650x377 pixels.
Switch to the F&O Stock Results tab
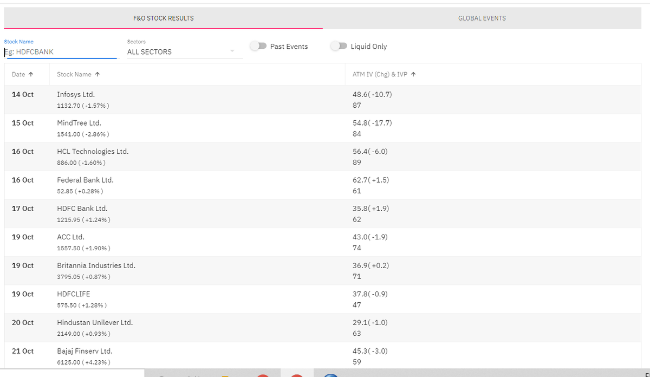click(x=163, y=18)
